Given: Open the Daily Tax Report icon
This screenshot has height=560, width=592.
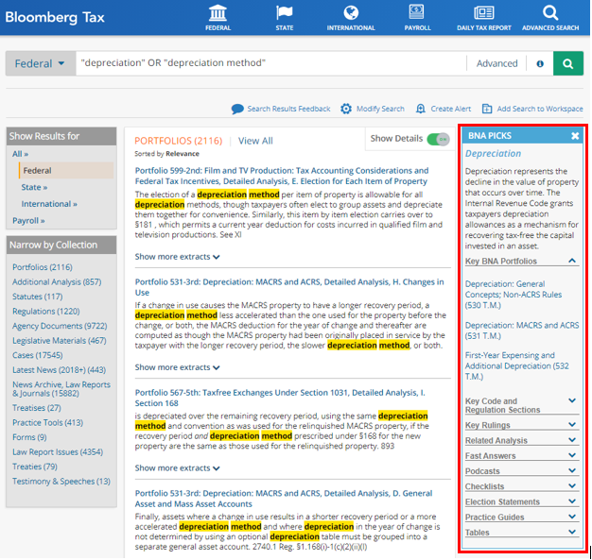Looking at the screenshot, I should [x=484, y=13].
